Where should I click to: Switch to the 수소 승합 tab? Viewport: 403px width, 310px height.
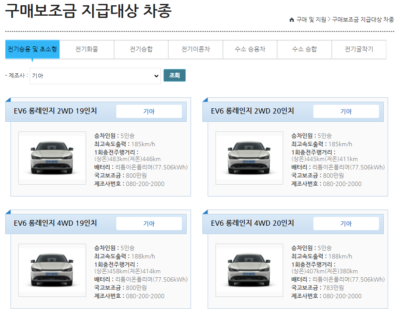305,49
